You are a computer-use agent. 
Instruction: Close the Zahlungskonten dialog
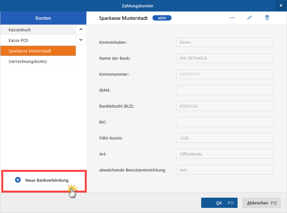tap(281, 6)
